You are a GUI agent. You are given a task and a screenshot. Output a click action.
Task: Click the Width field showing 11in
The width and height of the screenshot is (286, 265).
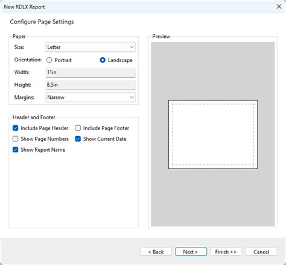click(91, 72)
